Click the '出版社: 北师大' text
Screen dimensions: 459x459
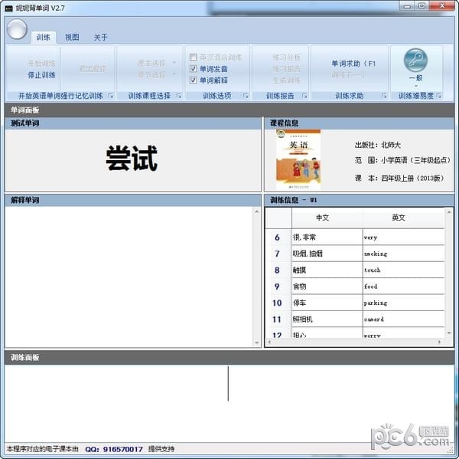pyautogui.click(x=378, y=145)
